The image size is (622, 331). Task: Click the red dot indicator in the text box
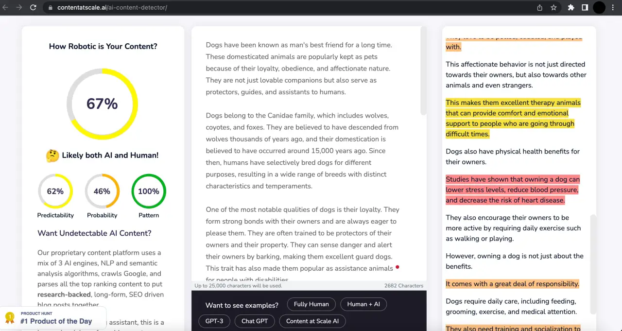coord(397,267)
